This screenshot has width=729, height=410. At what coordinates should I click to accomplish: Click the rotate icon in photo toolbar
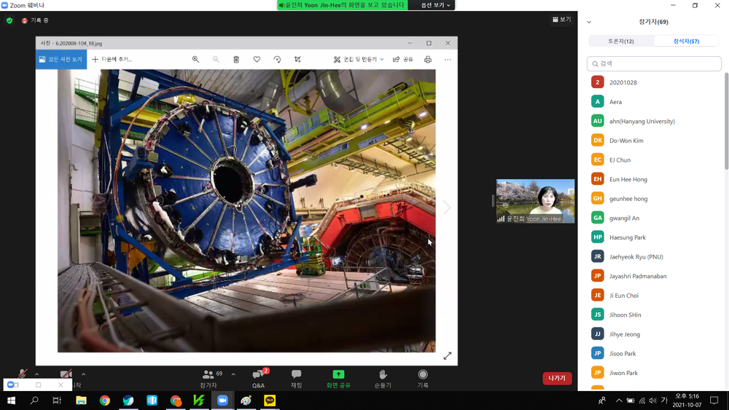(x=277, y=60)
